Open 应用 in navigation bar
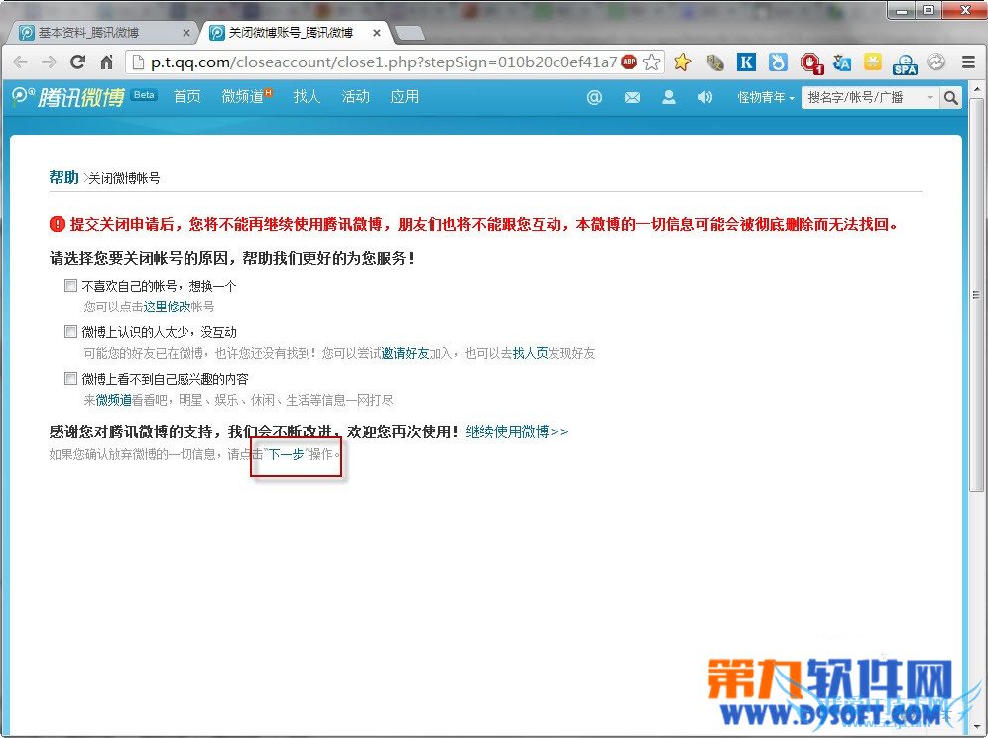 coord(404,96)
